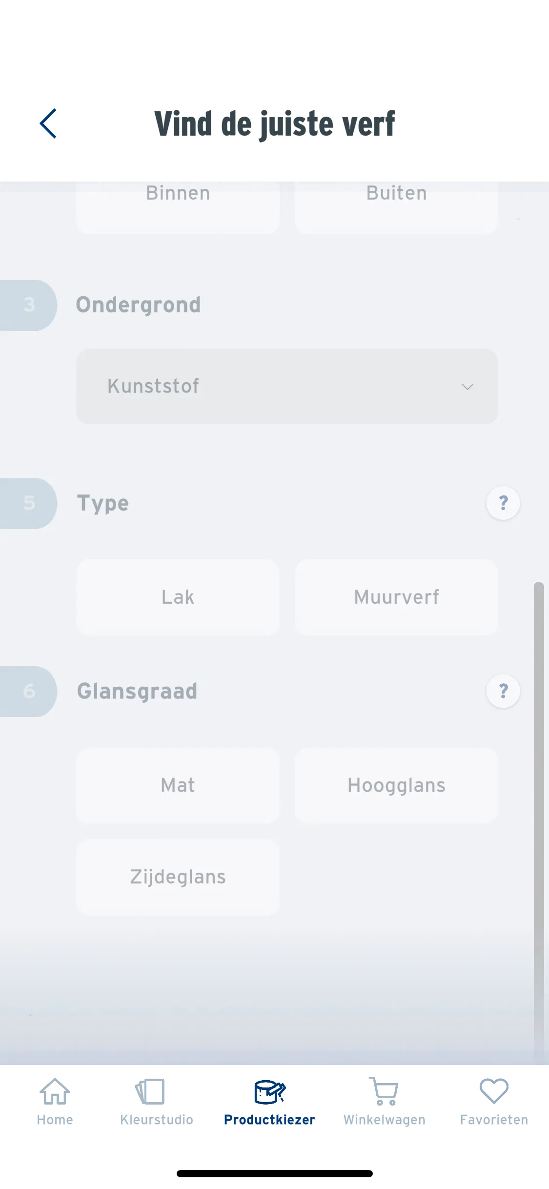Switch to the Winkelwagen tab label
The height and width of the screenshot is (1189, 549).
[385, 1120]
